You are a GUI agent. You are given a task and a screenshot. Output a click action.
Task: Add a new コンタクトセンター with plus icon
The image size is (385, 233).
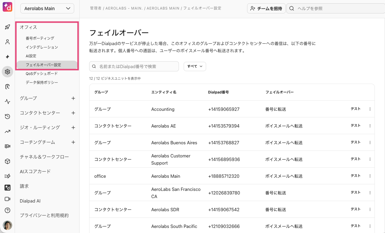click(x=73, y=113)
